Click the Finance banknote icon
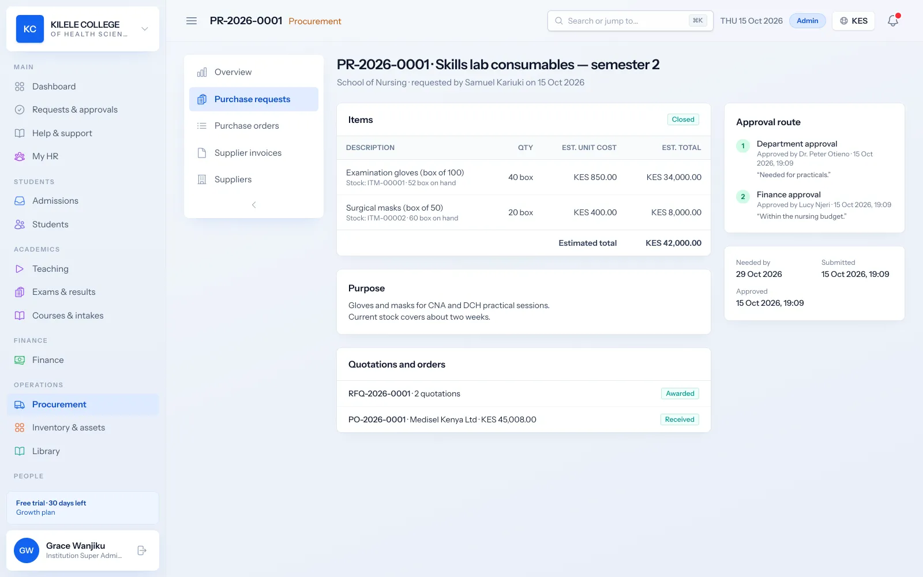 pyautogui.click(x=20, y=360)
